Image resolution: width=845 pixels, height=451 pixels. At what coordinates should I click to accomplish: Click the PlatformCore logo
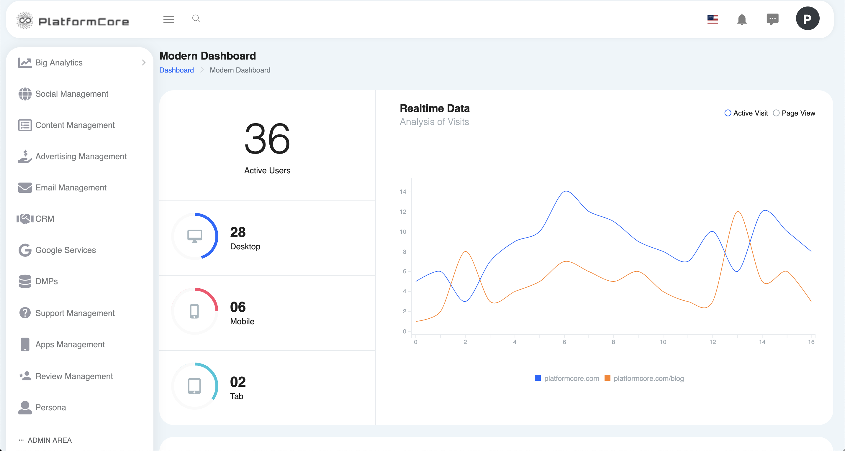click(x=73, y=21)
